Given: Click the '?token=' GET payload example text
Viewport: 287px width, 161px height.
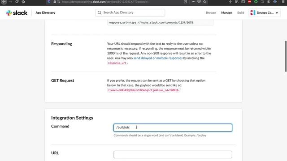Looking at the screenshot, I should [x=144, y=90].
